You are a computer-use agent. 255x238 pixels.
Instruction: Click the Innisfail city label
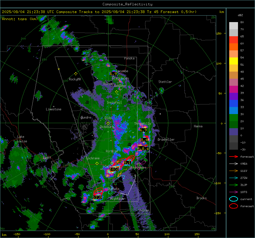point(114,102)
